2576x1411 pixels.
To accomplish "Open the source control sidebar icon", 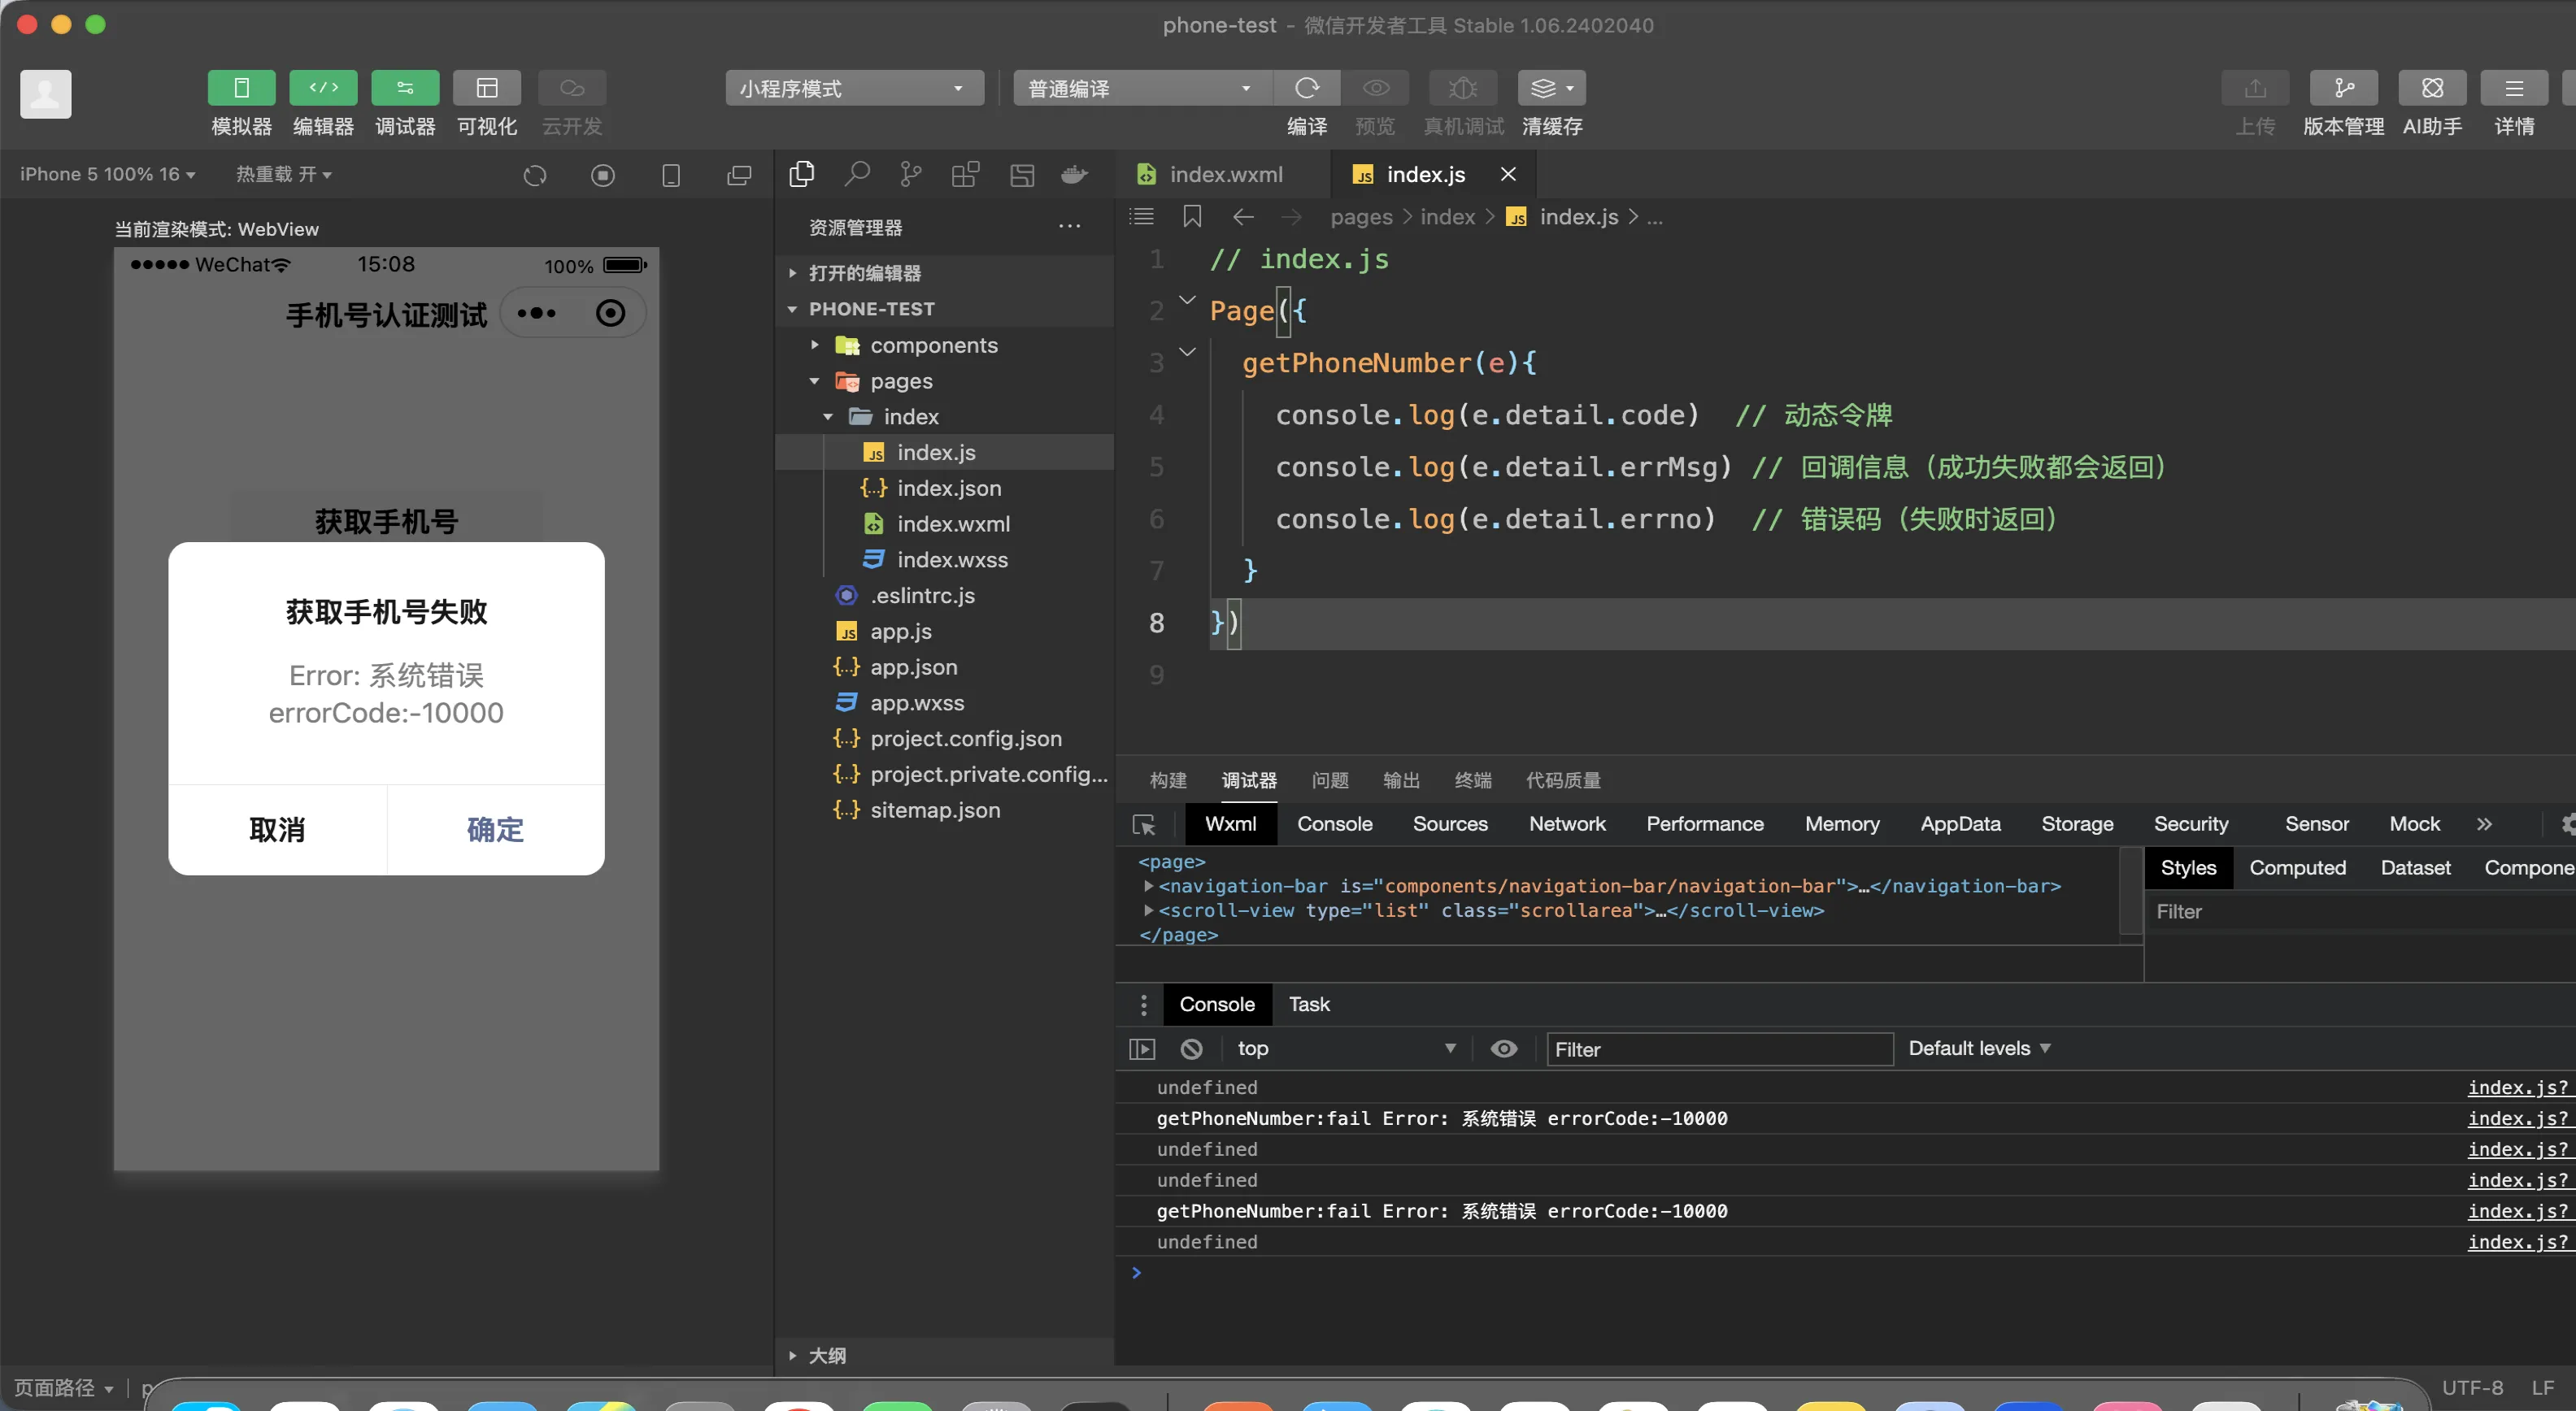I will tap(910, 175).
